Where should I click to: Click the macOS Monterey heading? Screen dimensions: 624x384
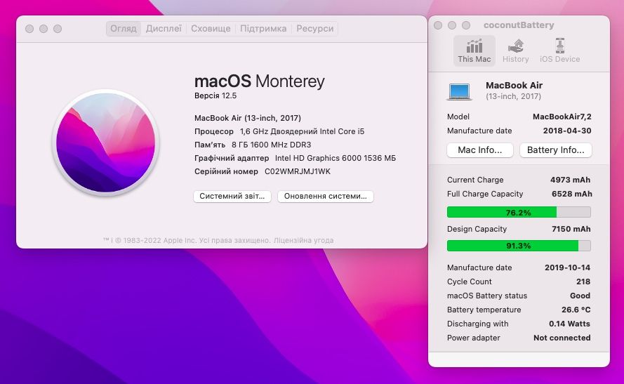(260, 81)
